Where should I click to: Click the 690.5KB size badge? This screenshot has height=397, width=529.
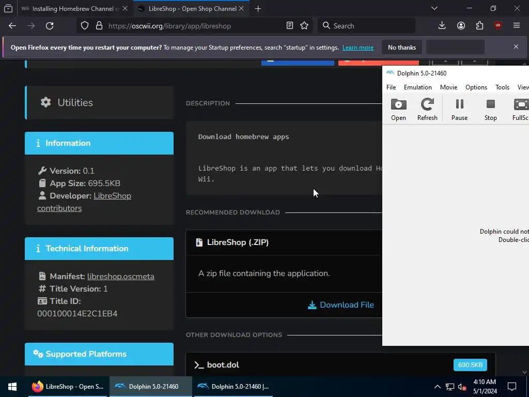point(470,365)
